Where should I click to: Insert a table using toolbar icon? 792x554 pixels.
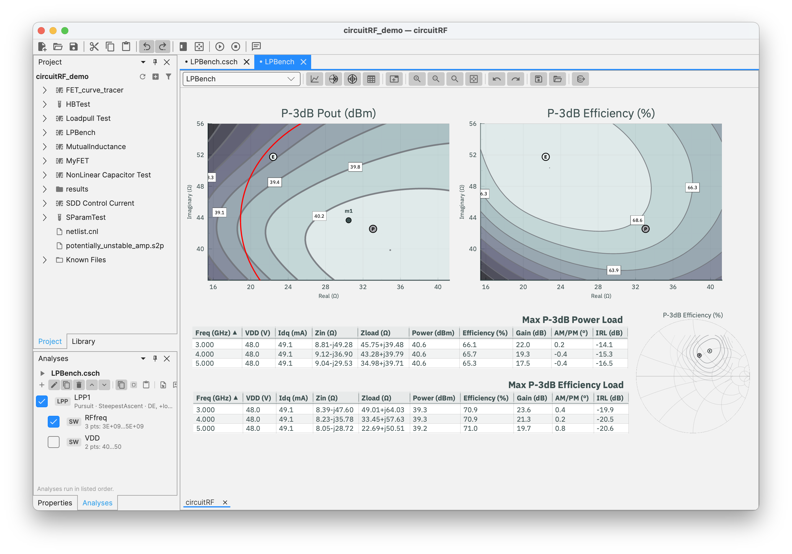pos(371,79)
